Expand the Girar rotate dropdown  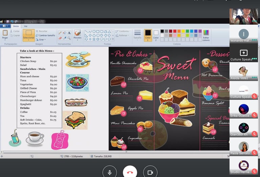coord(41,40)
